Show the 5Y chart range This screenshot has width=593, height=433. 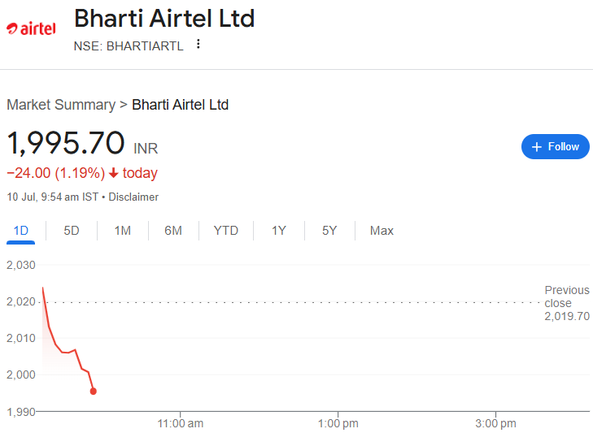coord(329,231)
